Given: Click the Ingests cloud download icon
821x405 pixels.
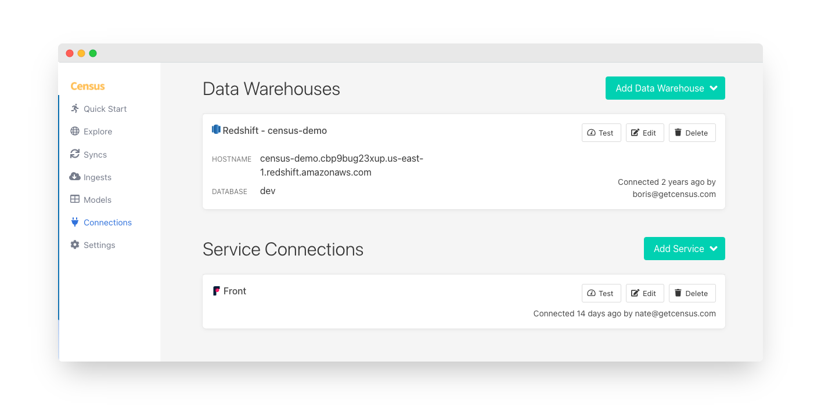Looking at the screenshot, I should (x=75, y=177).
